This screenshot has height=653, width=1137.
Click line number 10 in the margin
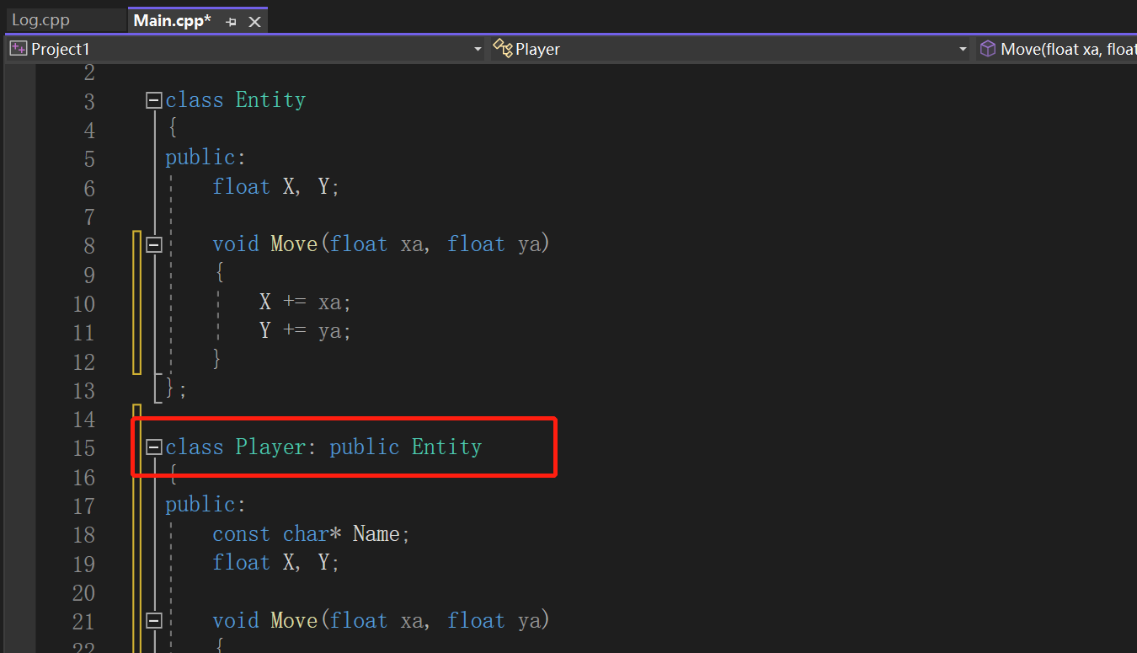[83, 303]
